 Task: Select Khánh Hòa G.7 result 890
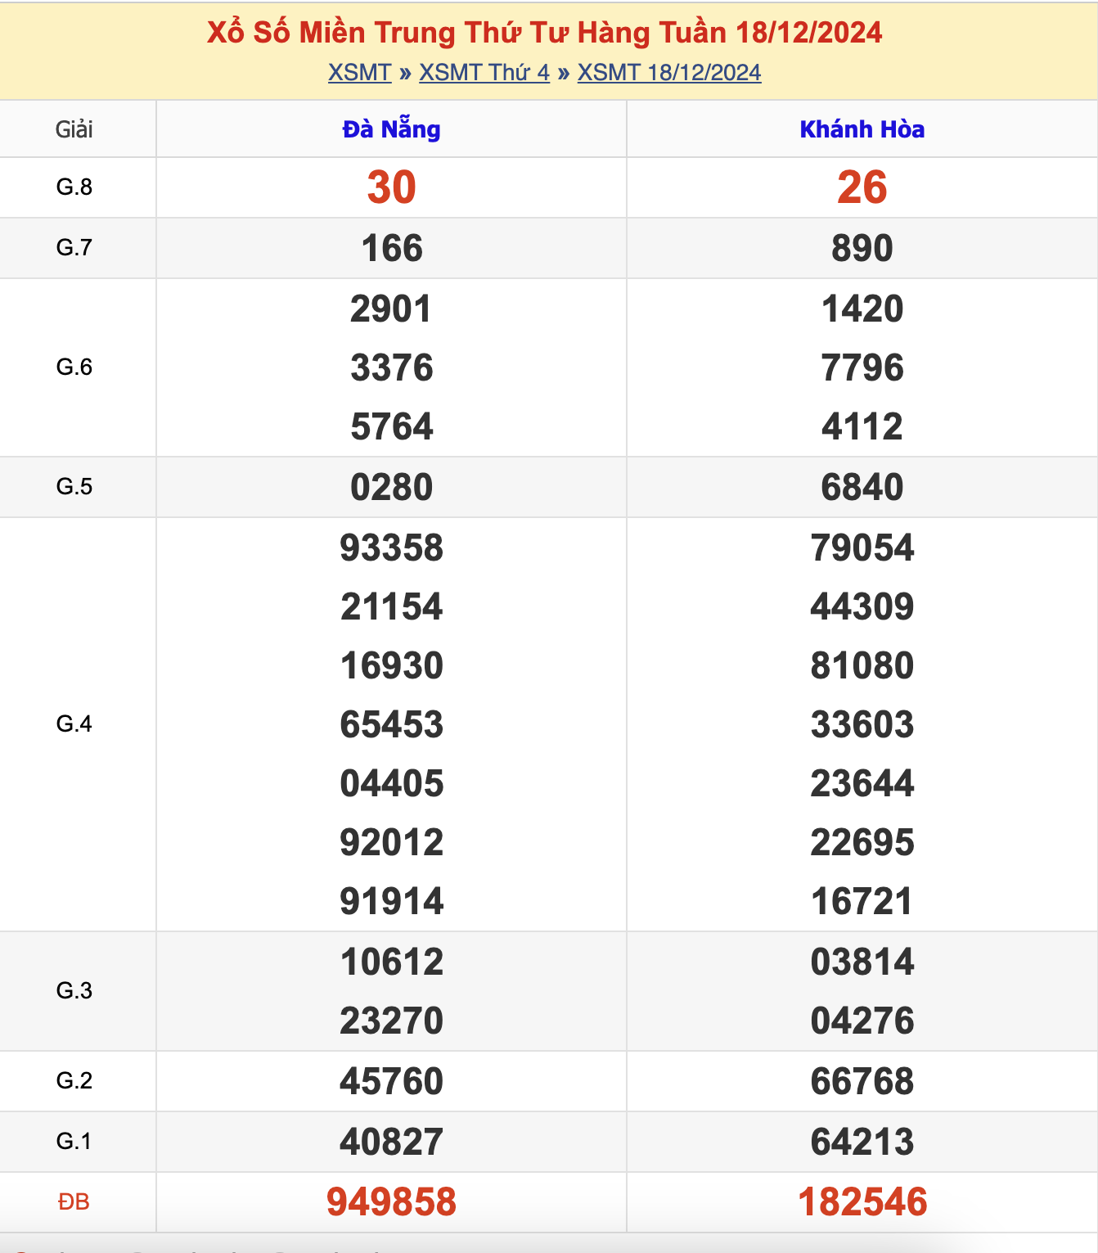click(862, 248)
